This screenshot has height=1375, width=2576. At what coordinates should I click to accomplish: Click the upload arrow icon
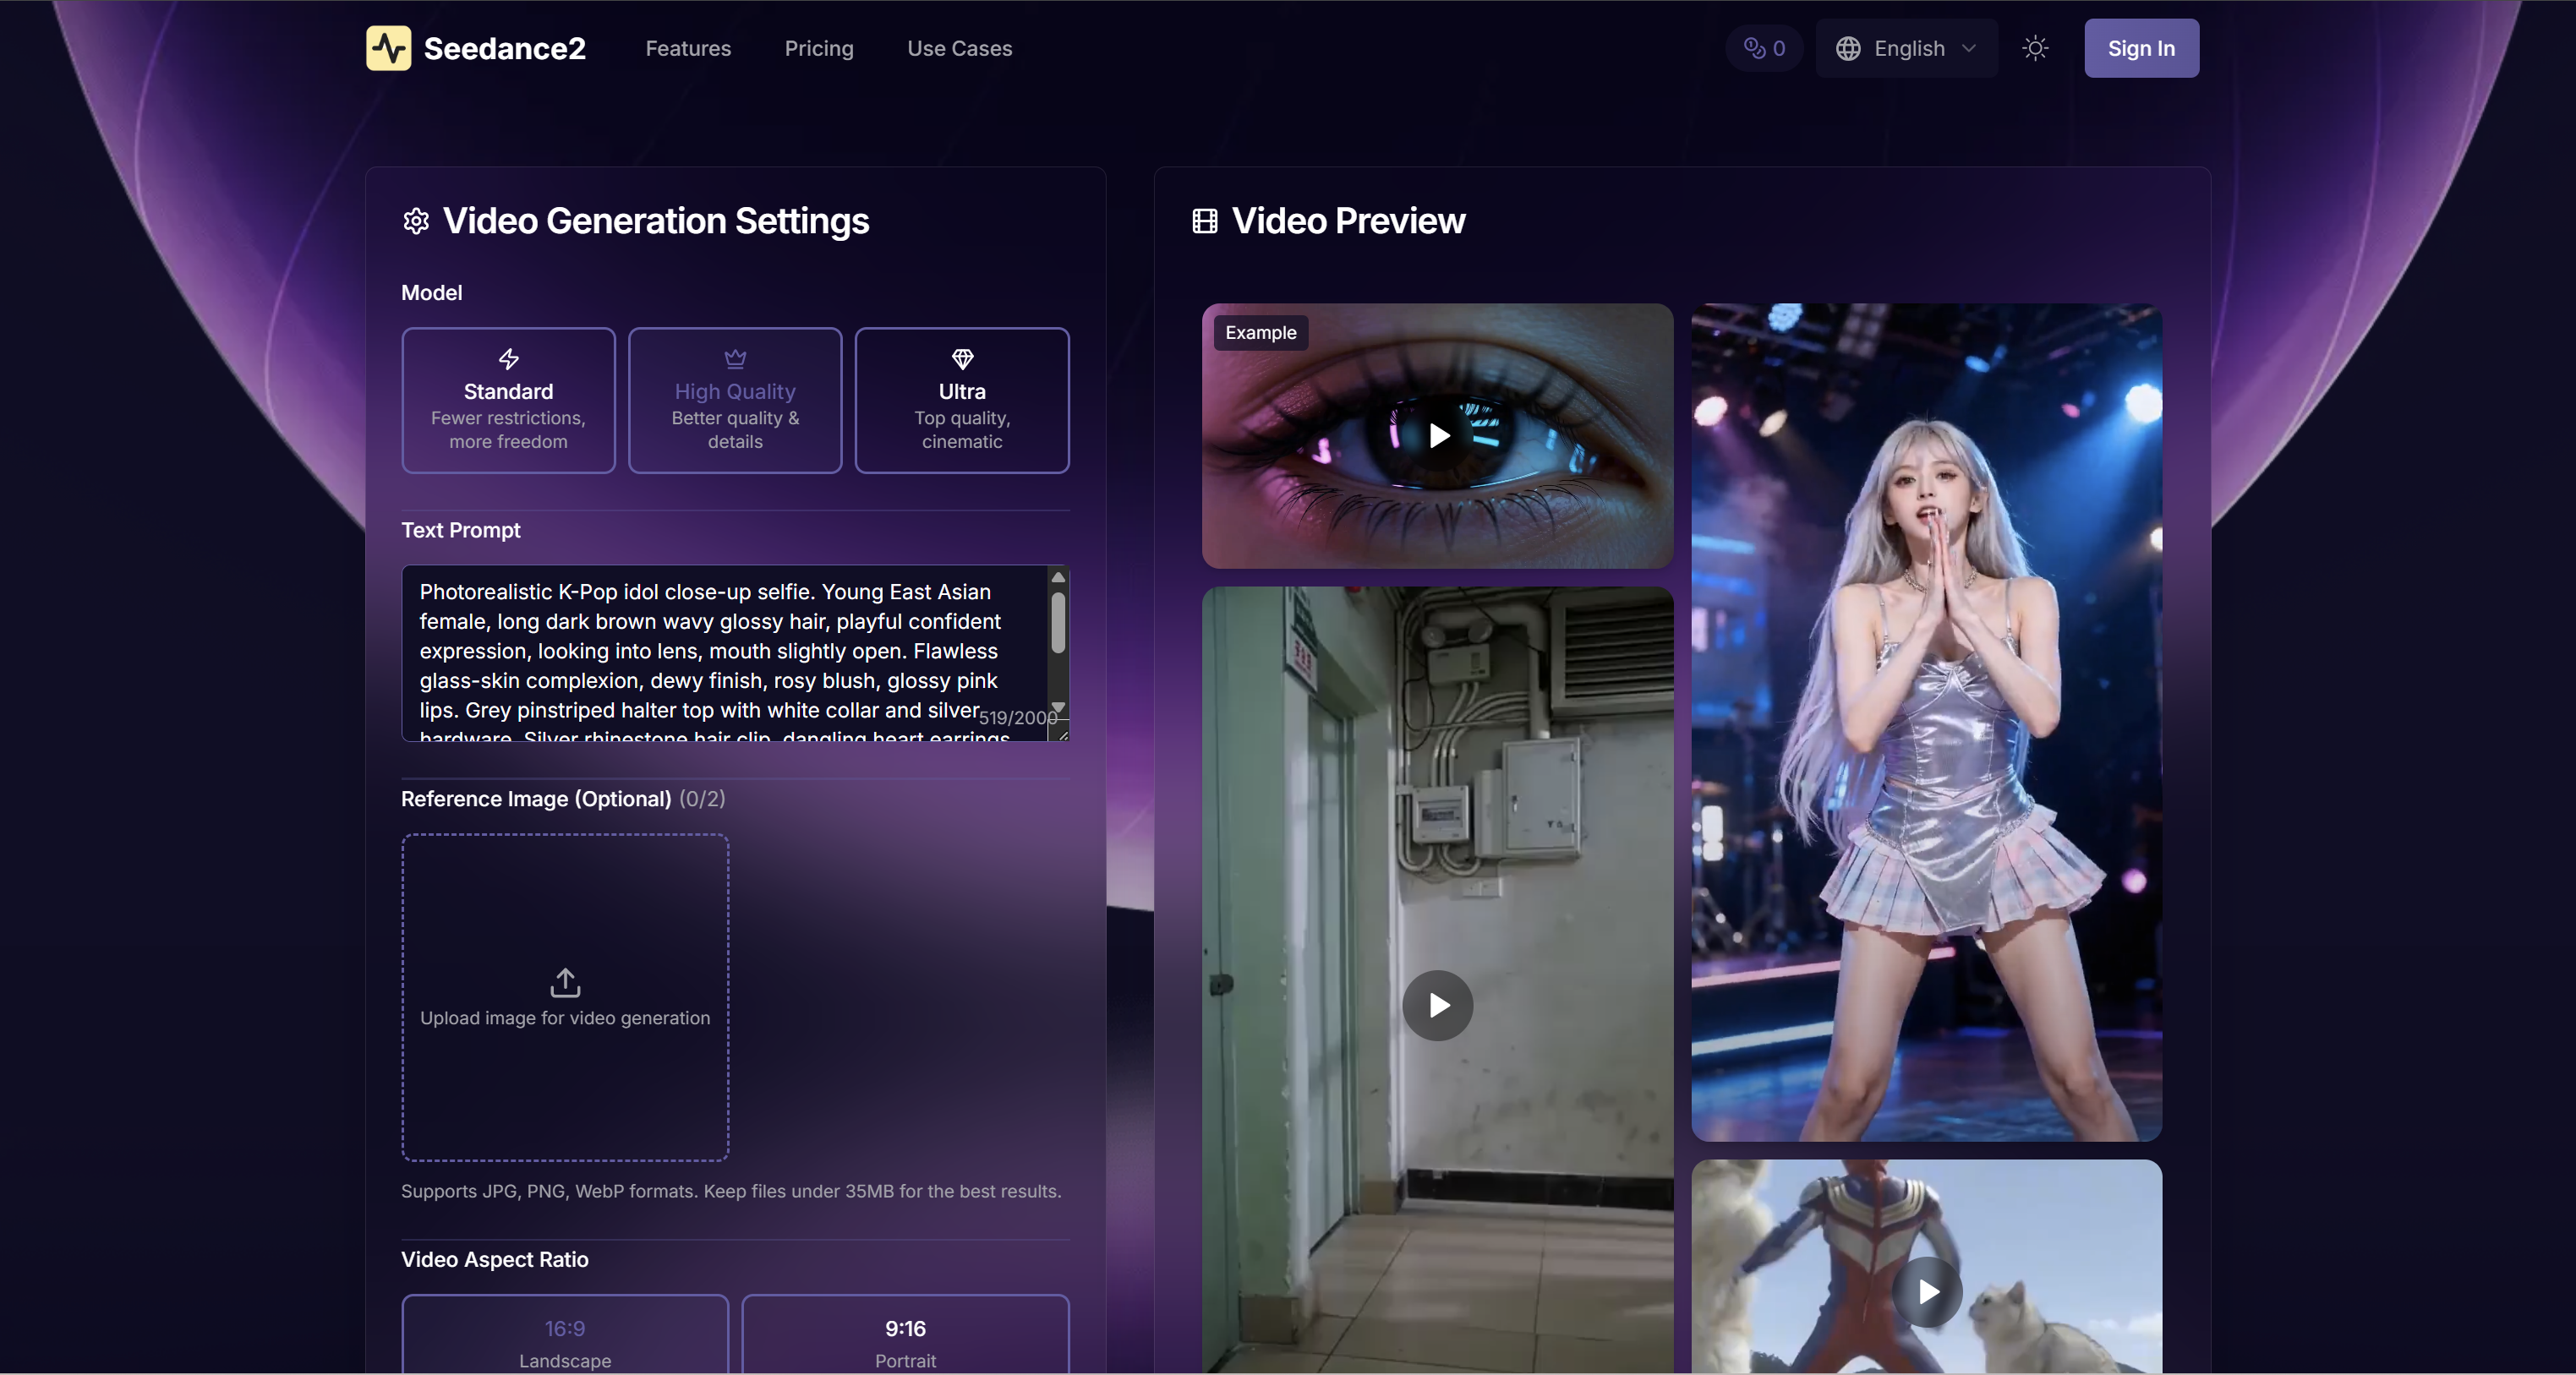pos(565,982)
